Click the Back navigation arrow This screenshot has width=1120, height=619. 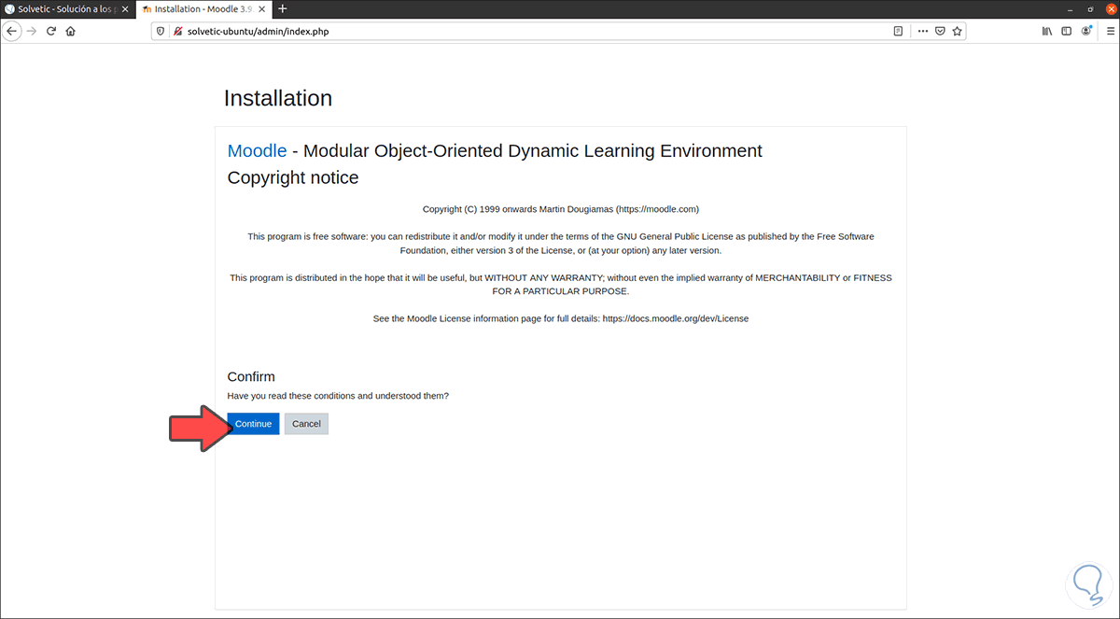pos(12,31)
